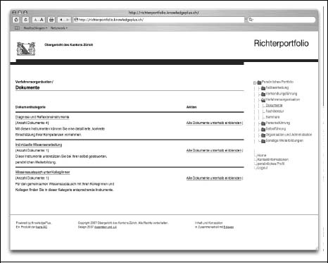Select Seminare item in the tree
Viewport: 328px width, 263px height.
pyautogui.click(x=272, y=117)
